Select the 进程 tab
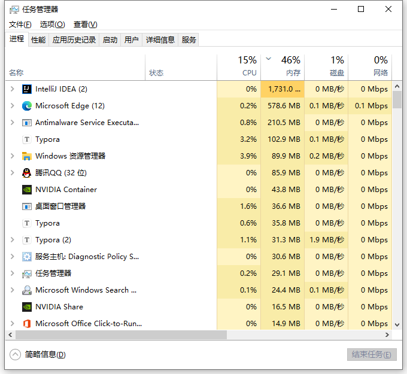 17,39
